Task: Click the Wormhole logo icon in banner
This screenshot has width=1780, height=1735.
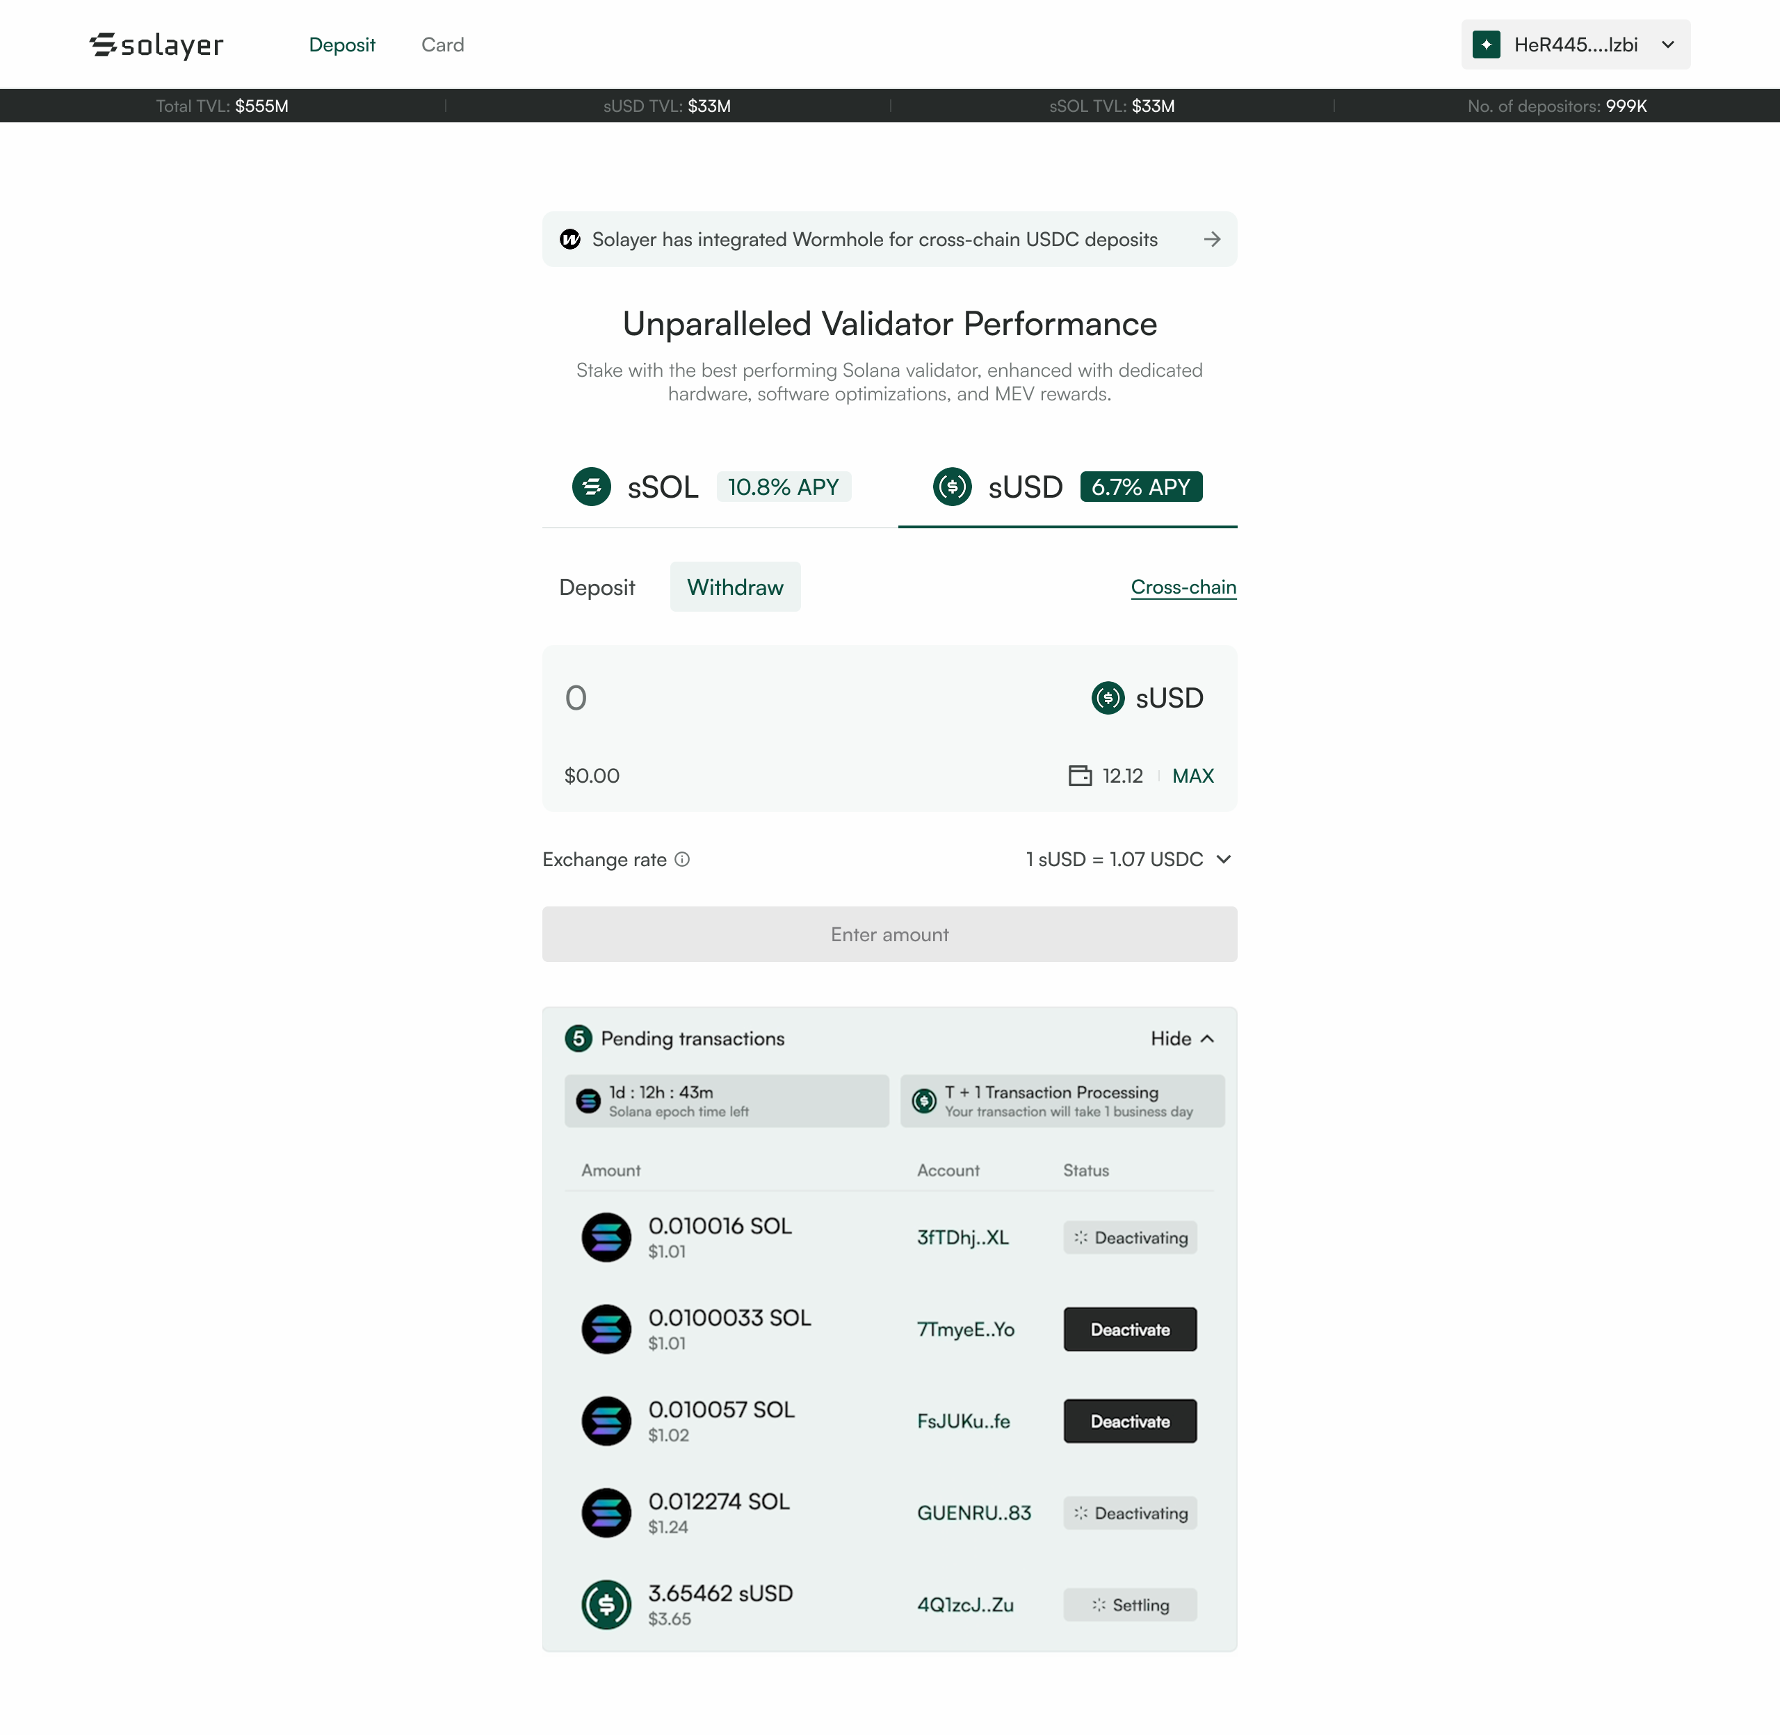Action: click(571, 240)
